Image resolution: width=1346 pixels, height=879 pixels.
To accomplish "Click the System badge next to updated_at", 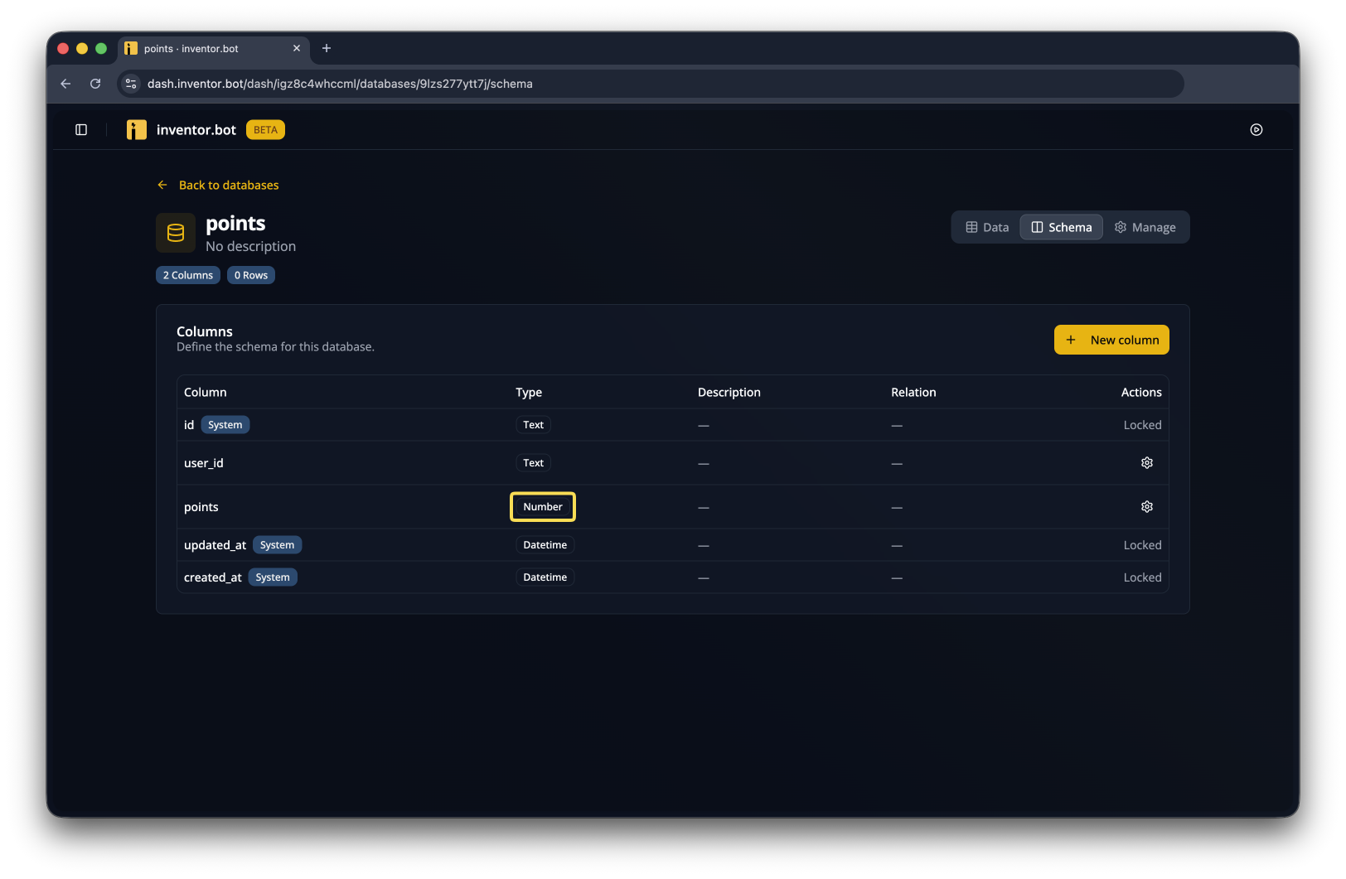I will click(277, 545).
